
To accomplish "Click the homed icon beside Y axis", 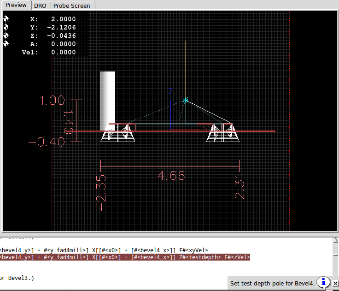I will pyautogui.click(x=6, y=28).
